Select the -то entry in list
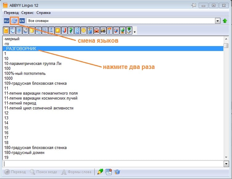The width and height of the screenshot is (232, 179). coord(113,44)
